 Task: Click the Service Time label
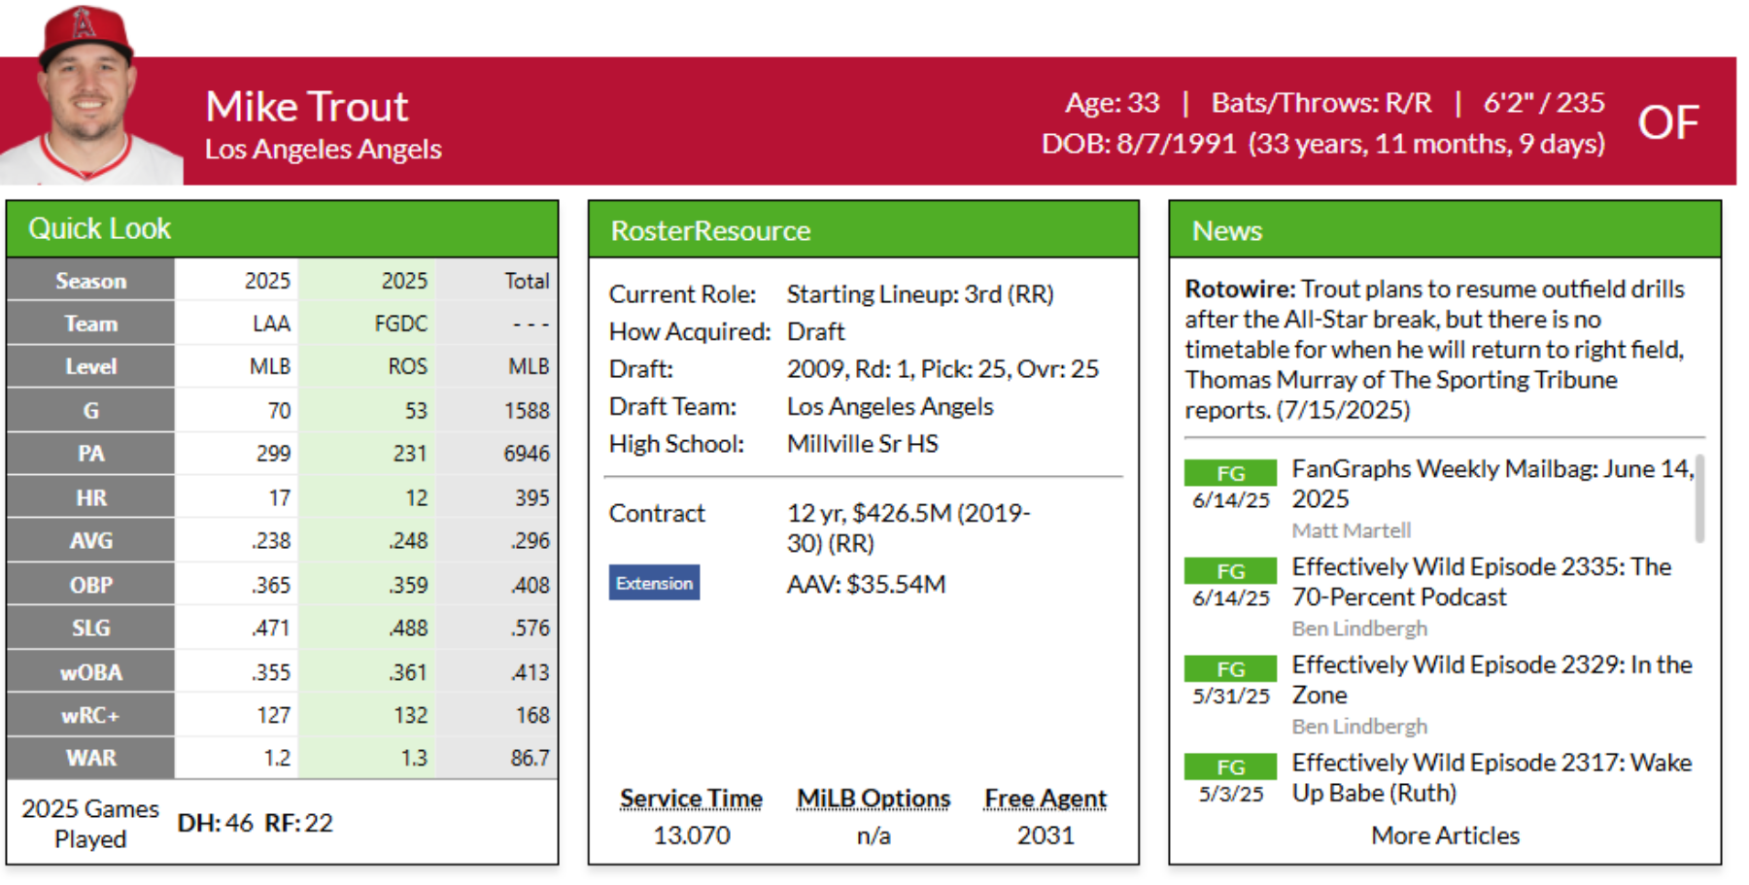click(x=691, y=799)
